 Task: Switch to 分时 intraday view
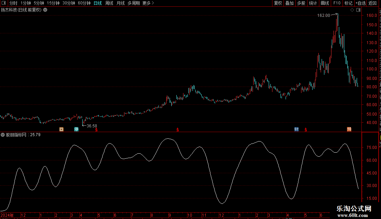13,3
